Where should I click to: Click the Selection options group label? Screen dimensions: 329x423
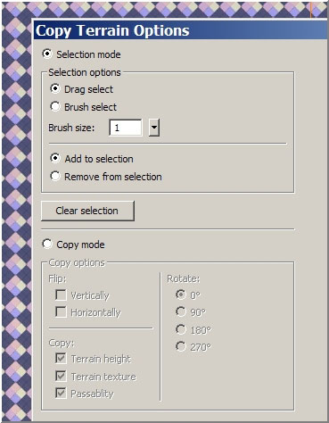(85, 72)
